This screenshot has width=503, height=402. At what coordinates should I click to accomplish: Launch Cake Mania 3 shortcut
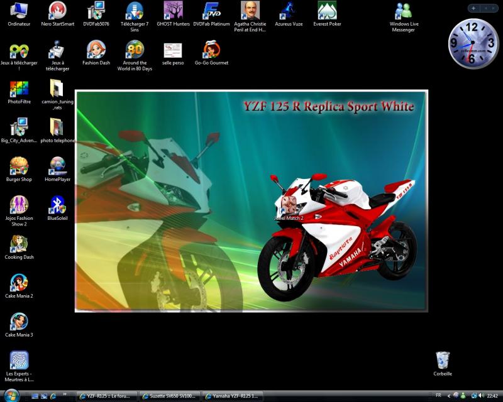pos(19,325)
